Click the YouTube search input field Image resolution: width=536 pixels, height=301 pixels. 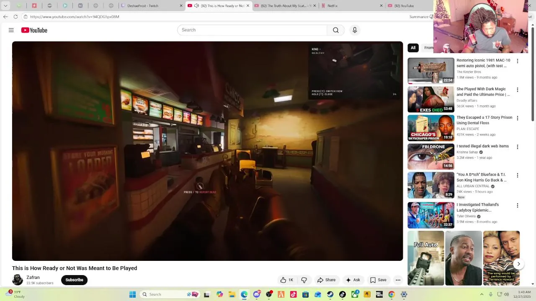[252, 30]
